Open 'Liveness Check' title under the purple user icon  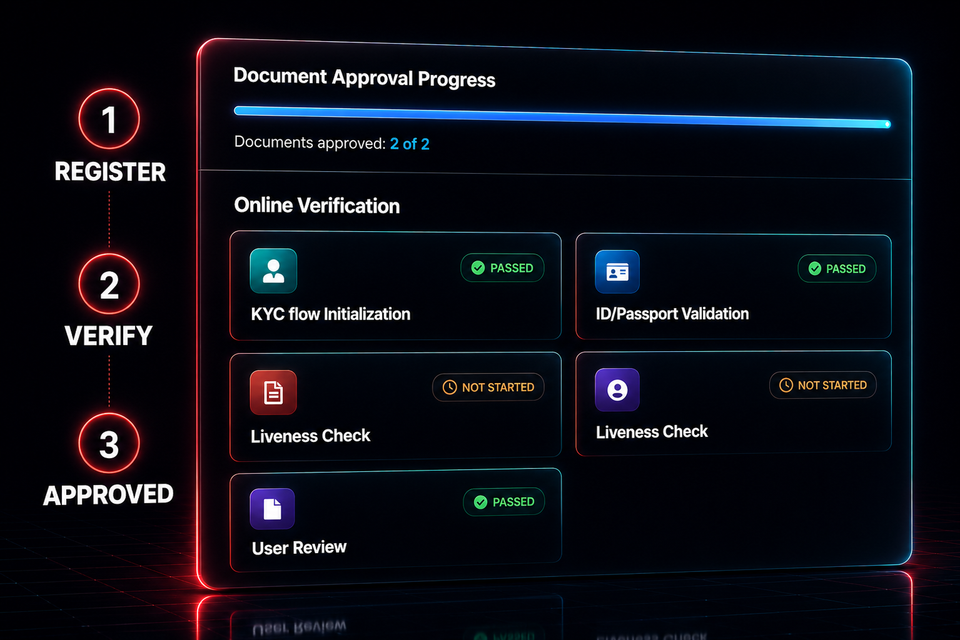pyautogui.click(x=652, y=432)
